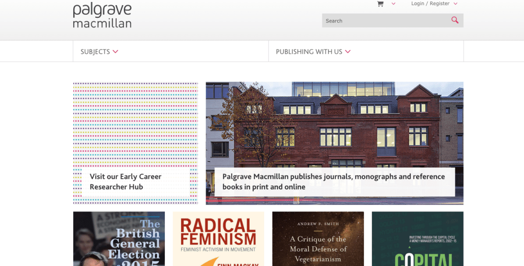Open the Subjects dropdown chevron
The image size is (524, 266).
click(x=116, y=52)
